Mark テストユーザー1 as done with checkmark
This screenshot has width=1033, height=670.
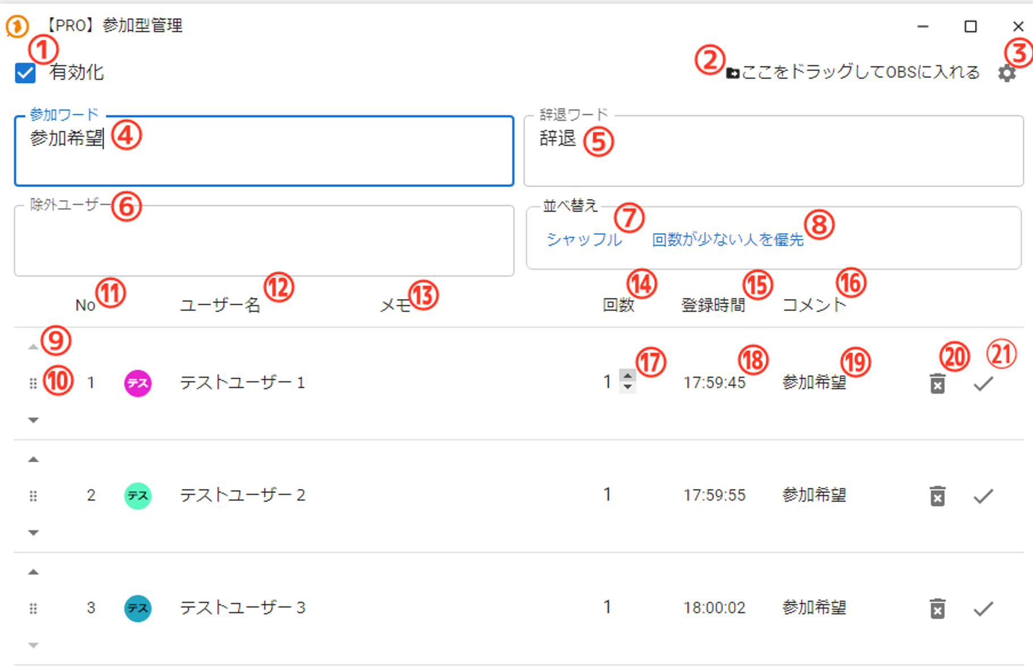pyautogui.click(x=983, y=384)
